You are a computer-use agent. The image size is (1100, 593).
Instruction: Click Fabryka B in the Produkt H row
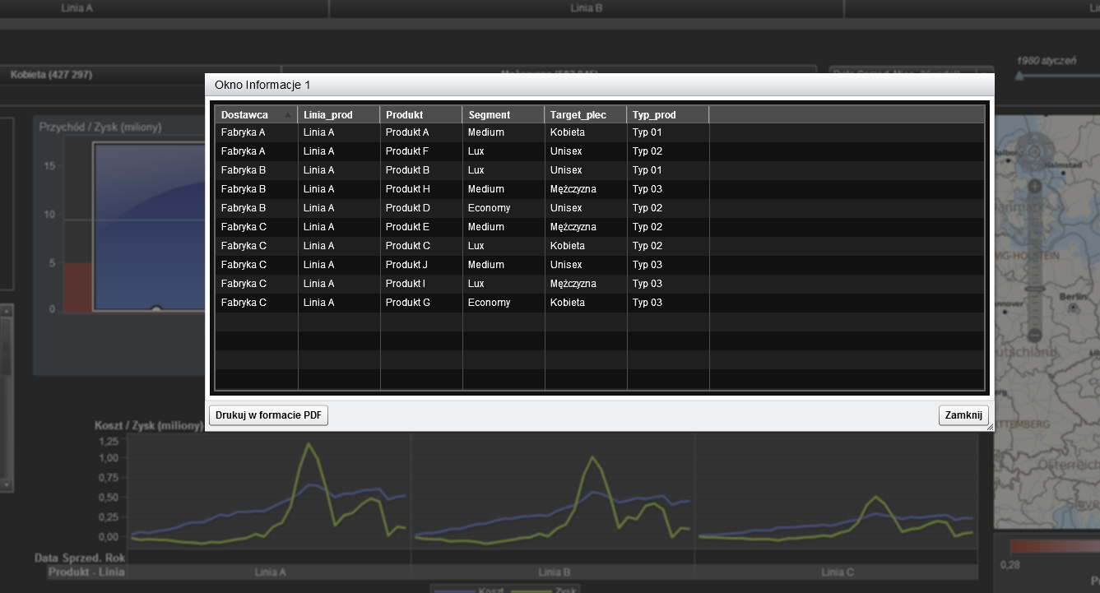pyautogui.click(x=256, y=189)
